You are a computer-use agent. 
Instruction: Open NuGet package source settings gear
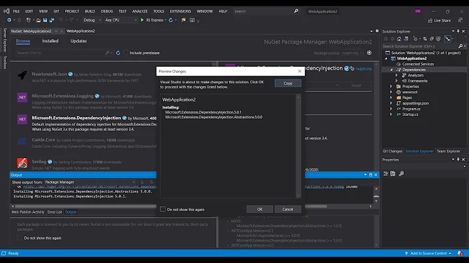click(x=369, y=53)
